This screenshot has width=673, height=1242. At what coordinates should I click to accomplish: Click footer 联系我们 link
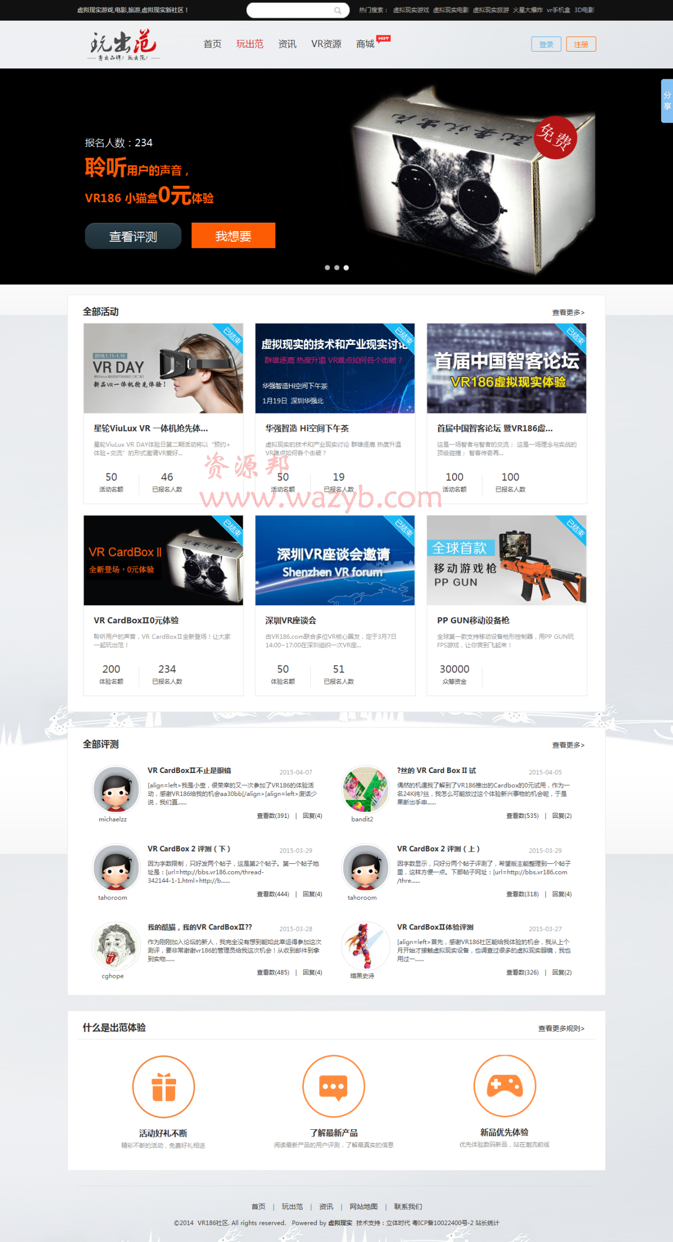pos(408,1207)
